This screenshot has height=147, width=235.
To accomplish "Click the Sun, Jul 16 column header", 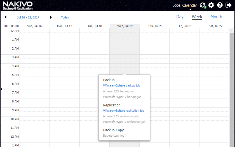I will (x=34, y=26).
